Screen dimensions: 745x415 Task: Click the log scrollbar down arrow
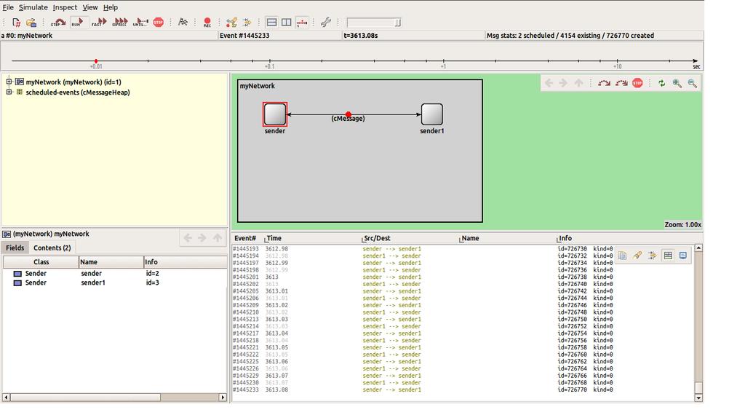coord(698,398)
